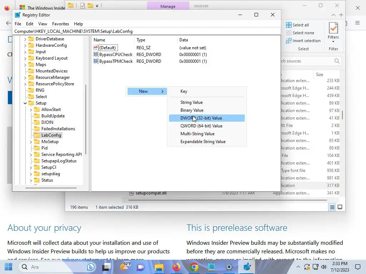This screenshot has width=366, height=274.
Task: Switch File Explorer to details view
Action: pyautogui.click(x=332, y=207)
